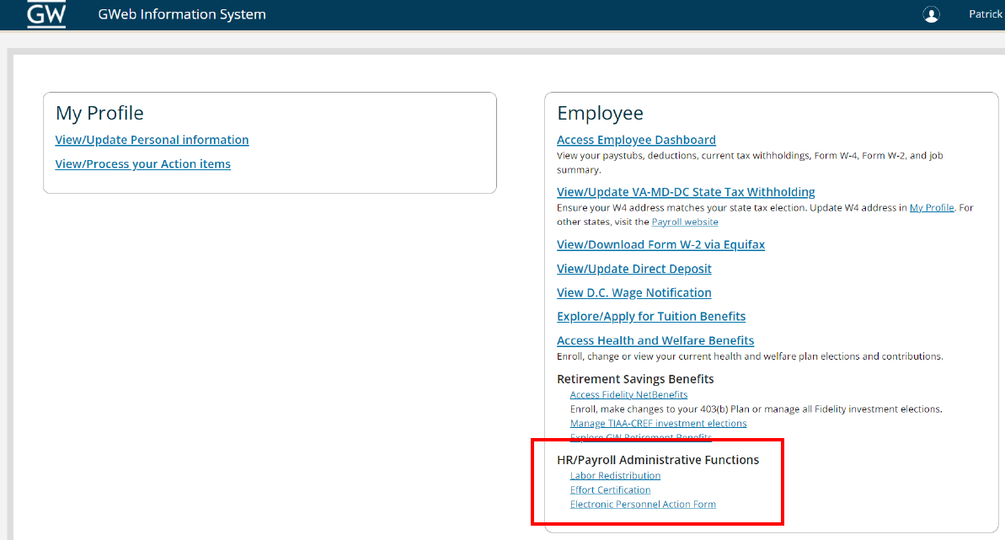1005x540 pixels.
Task: Open View/Update VA-MD-DC State Tax Withholding
Action: click(686, 192)
